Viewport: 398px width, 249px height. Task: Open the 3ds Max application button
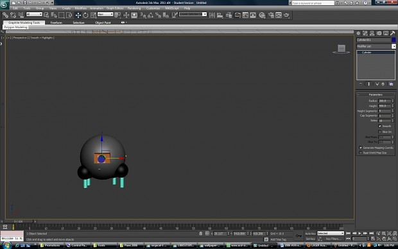point(4,4)
